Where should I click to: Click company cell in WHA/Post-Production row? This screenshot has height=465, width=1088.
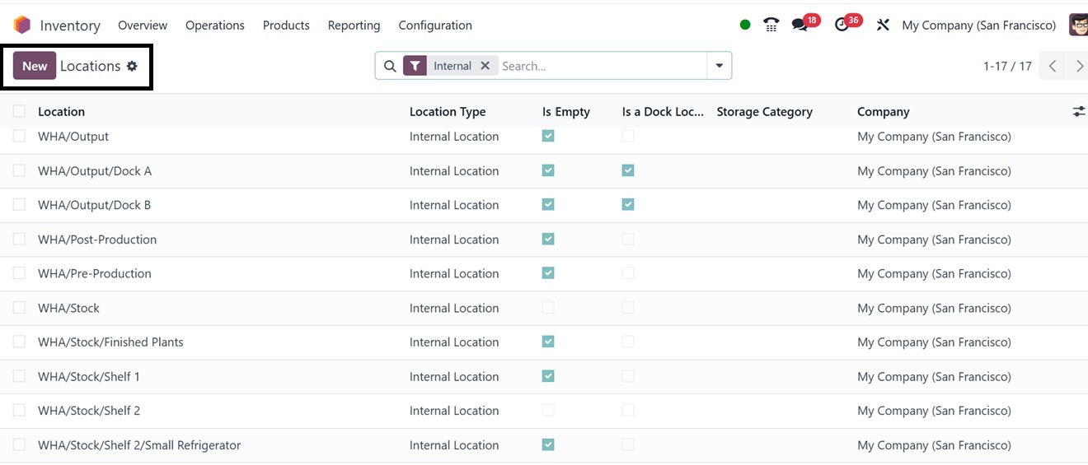point(934,239)
